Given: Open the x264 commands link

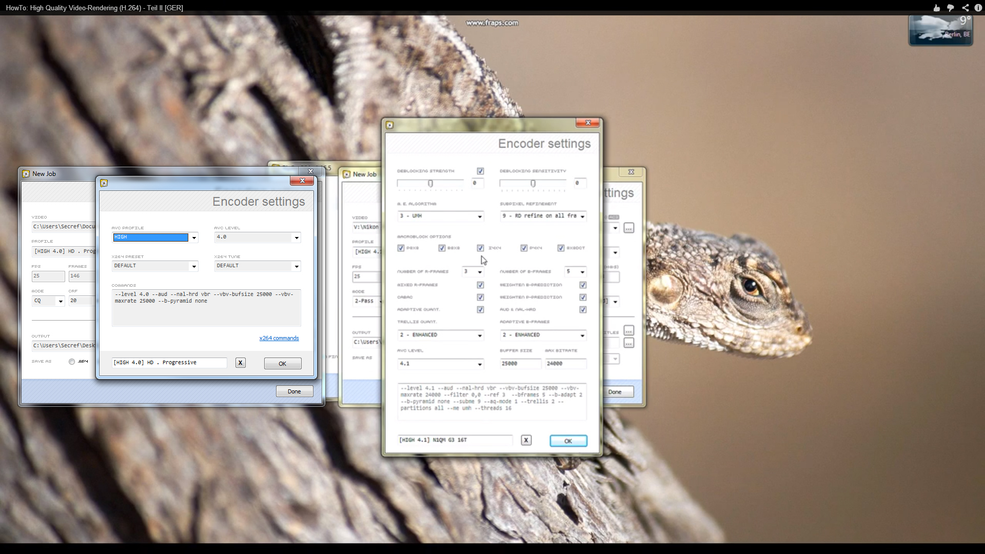Looking at the screenshot, I should click(x=279, y=338).
